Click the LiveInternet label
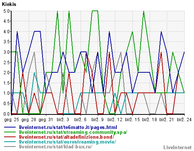 178,148
